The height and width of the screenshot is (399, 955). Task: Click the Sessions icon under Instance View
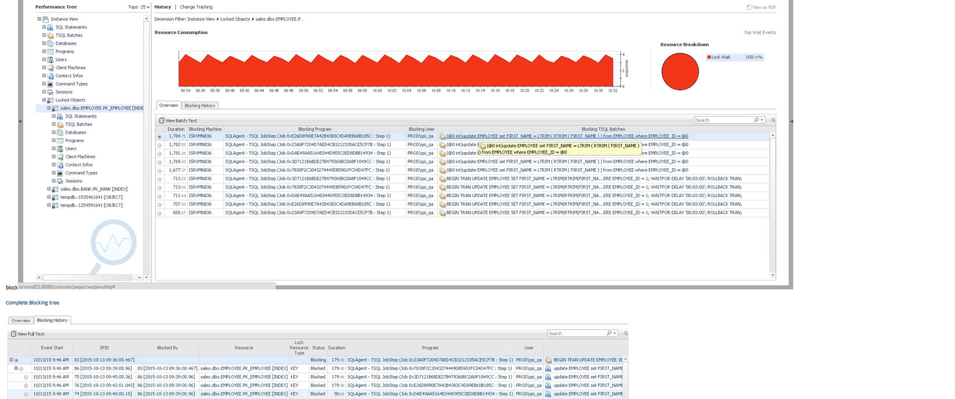50,92
